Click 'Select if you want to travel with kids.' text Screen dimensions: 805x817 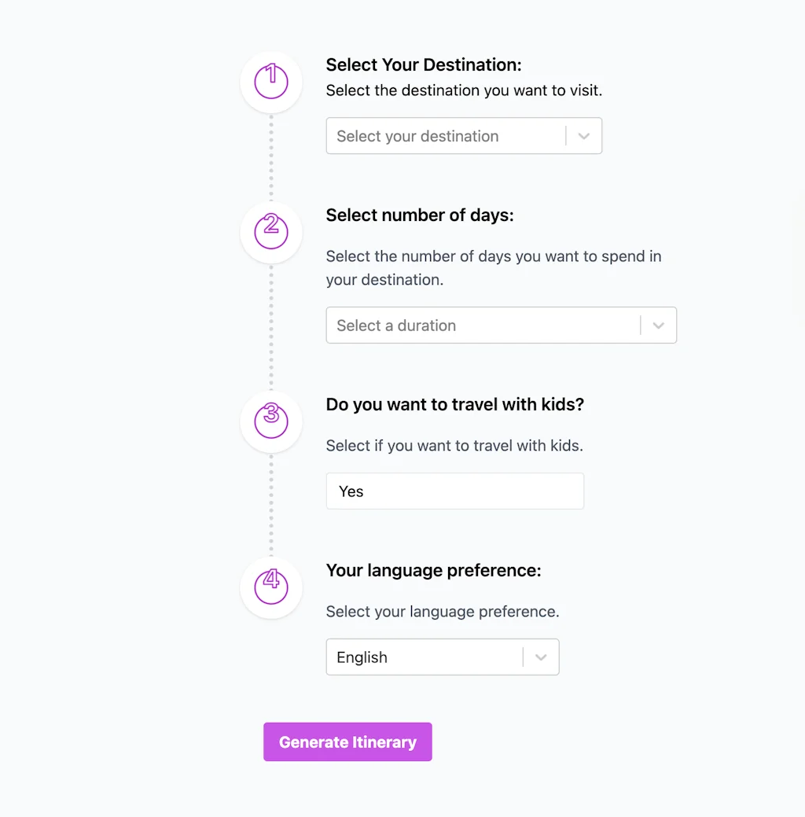coord(454,446)
